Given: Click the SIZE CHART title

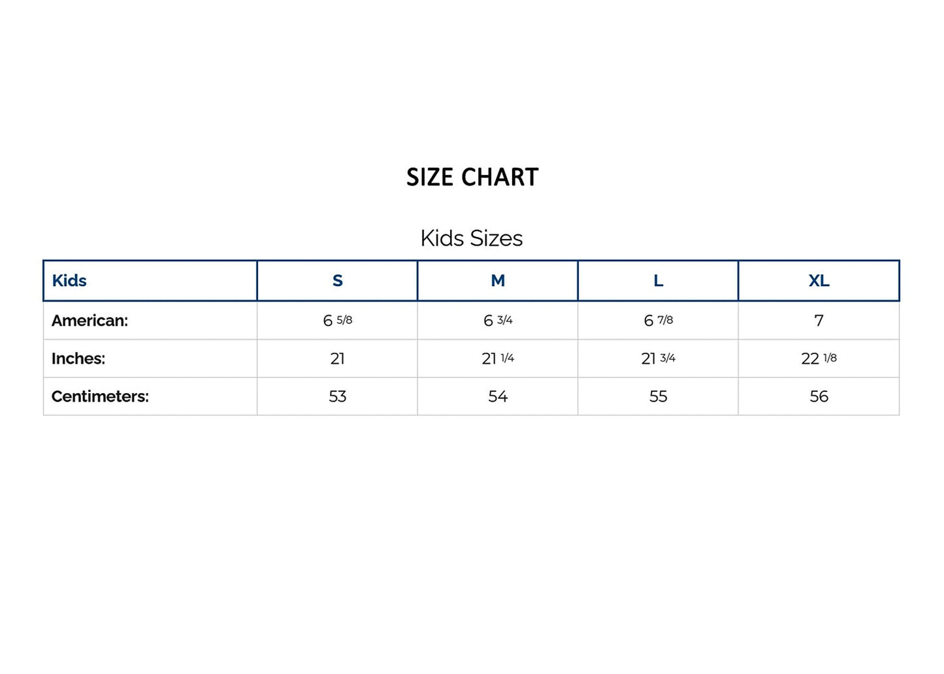Looking at the screenshot, I should pos(472,177).
